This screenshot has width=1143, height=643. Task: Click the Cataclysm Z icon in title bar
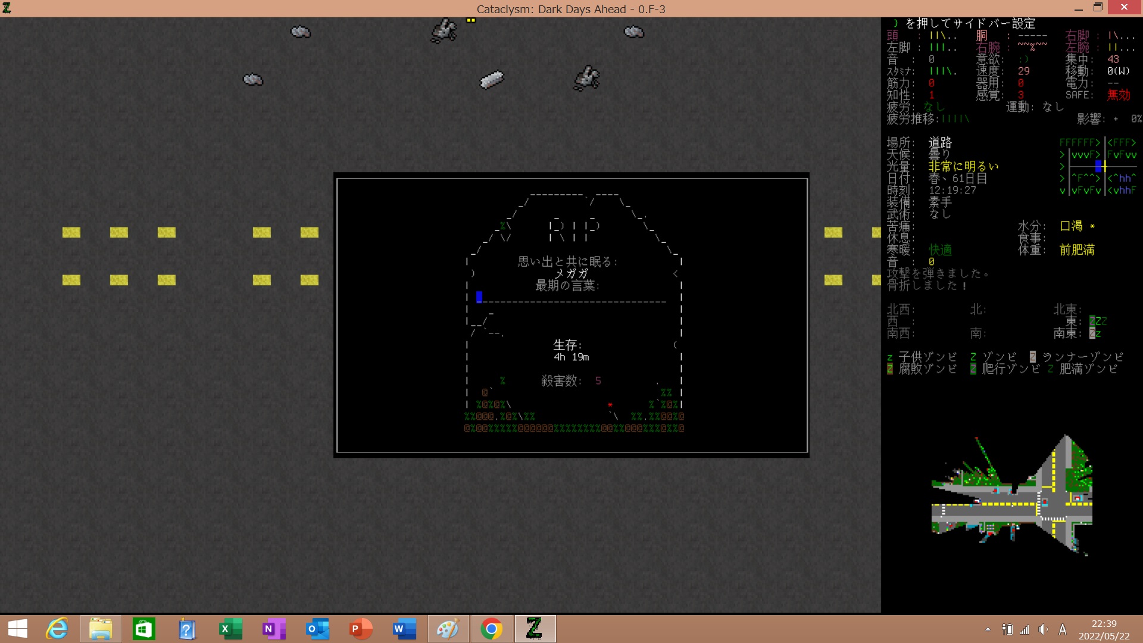[7, 8]
